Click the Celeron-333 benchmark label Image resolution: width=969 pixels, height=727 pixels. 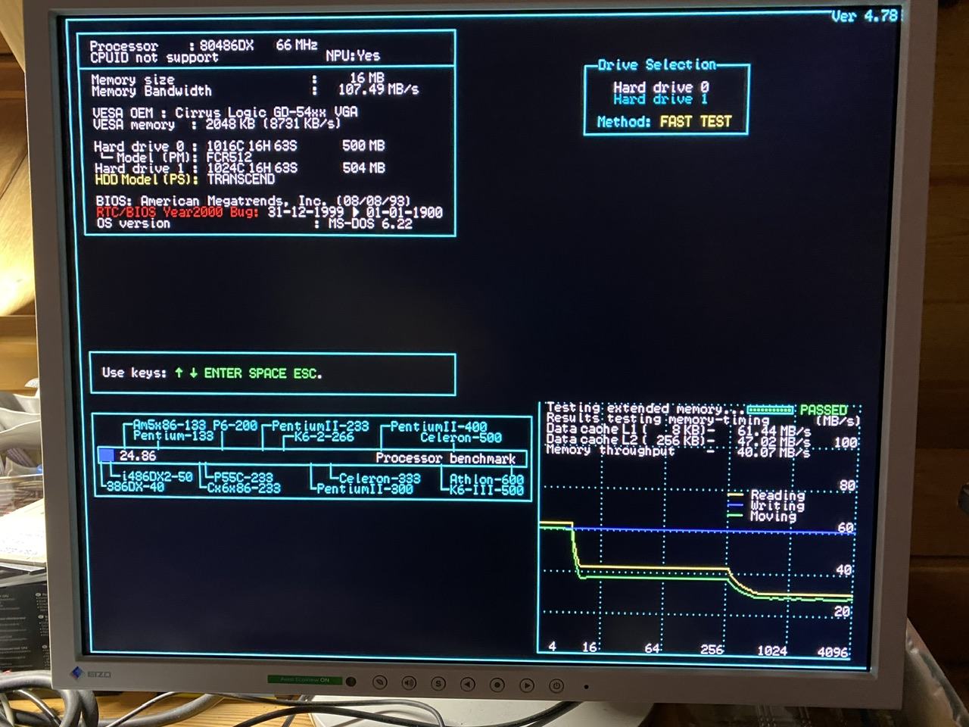(379, 479)
